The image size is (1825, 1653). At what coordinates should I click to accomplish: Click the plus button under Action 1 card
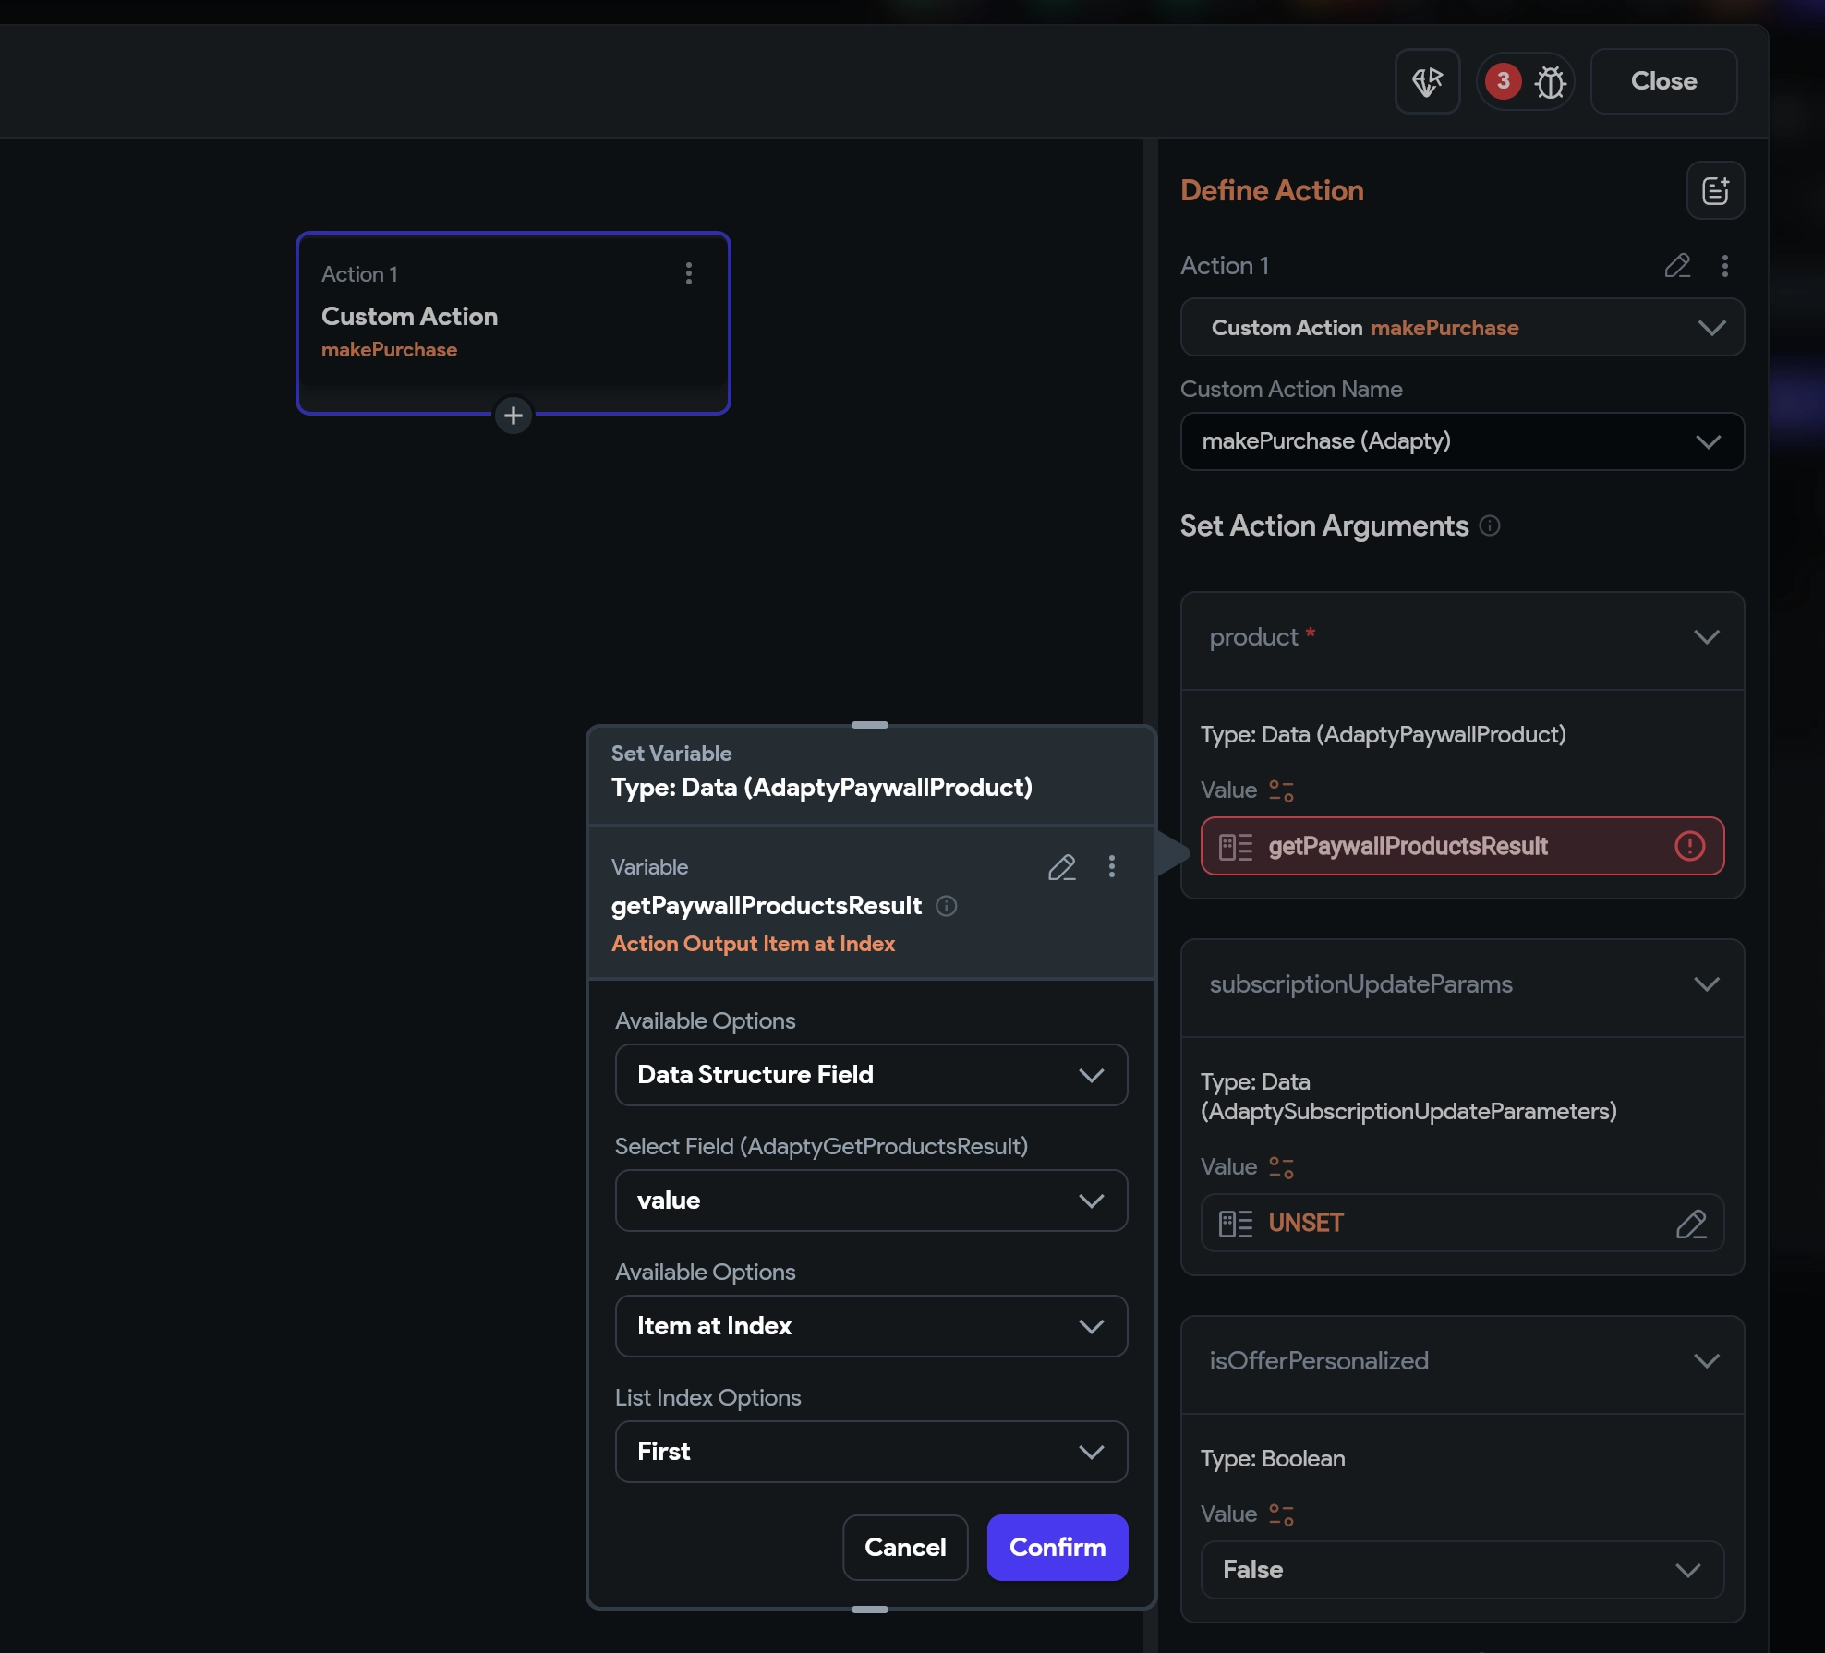(514, 416)
